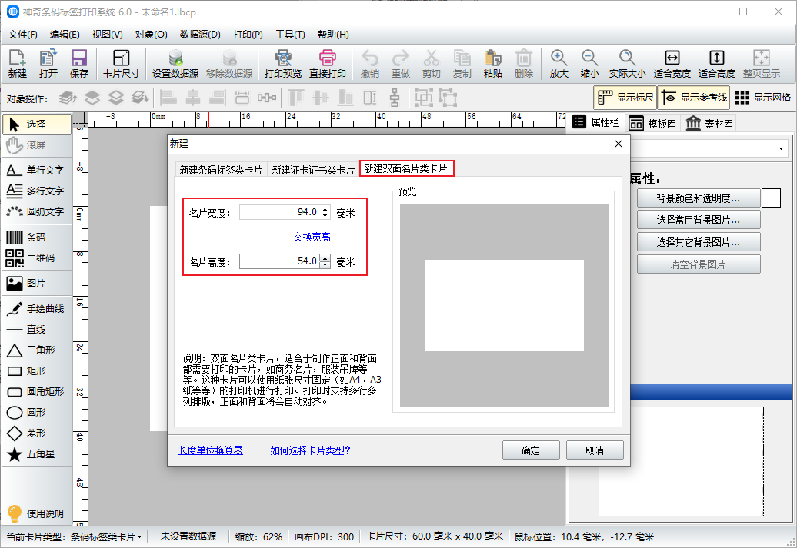Select the 二维码 QR code tool

click(36, 258)
